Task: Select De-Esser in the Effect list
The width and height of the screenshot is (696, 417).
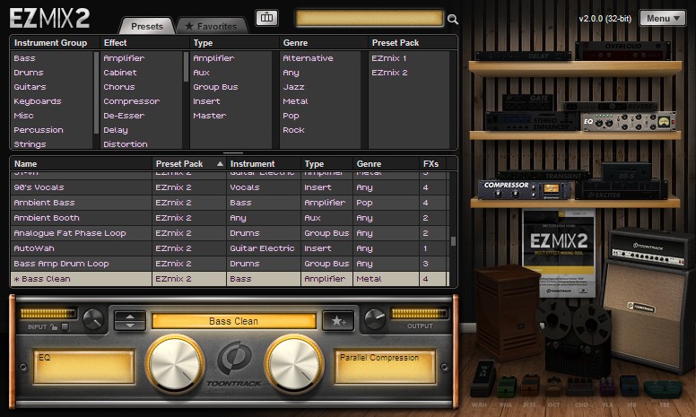Action: point(124,116)
